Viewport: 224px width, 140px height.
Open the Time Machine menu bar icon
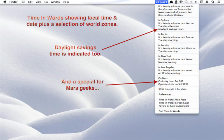pyautogui.click(x=186, y=2)
